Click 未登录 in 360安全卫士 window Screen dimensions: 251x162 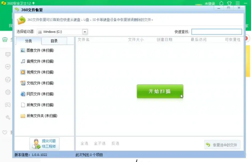click(x=210, y=3)
